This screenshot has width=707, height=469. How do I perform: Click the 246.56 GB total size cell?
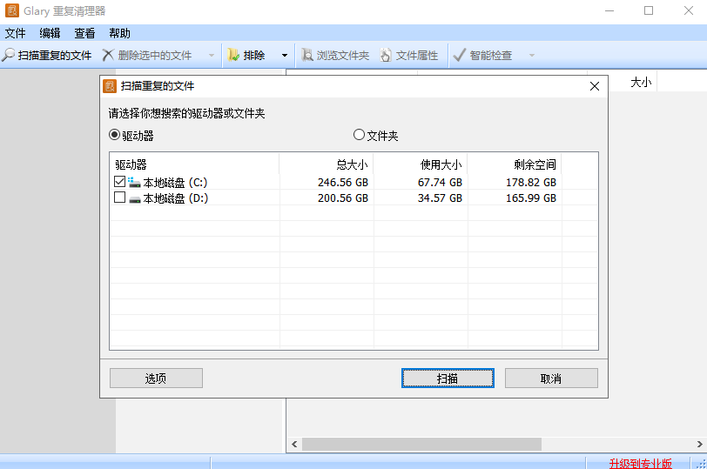pyautogui.click(x=343, y=183)
